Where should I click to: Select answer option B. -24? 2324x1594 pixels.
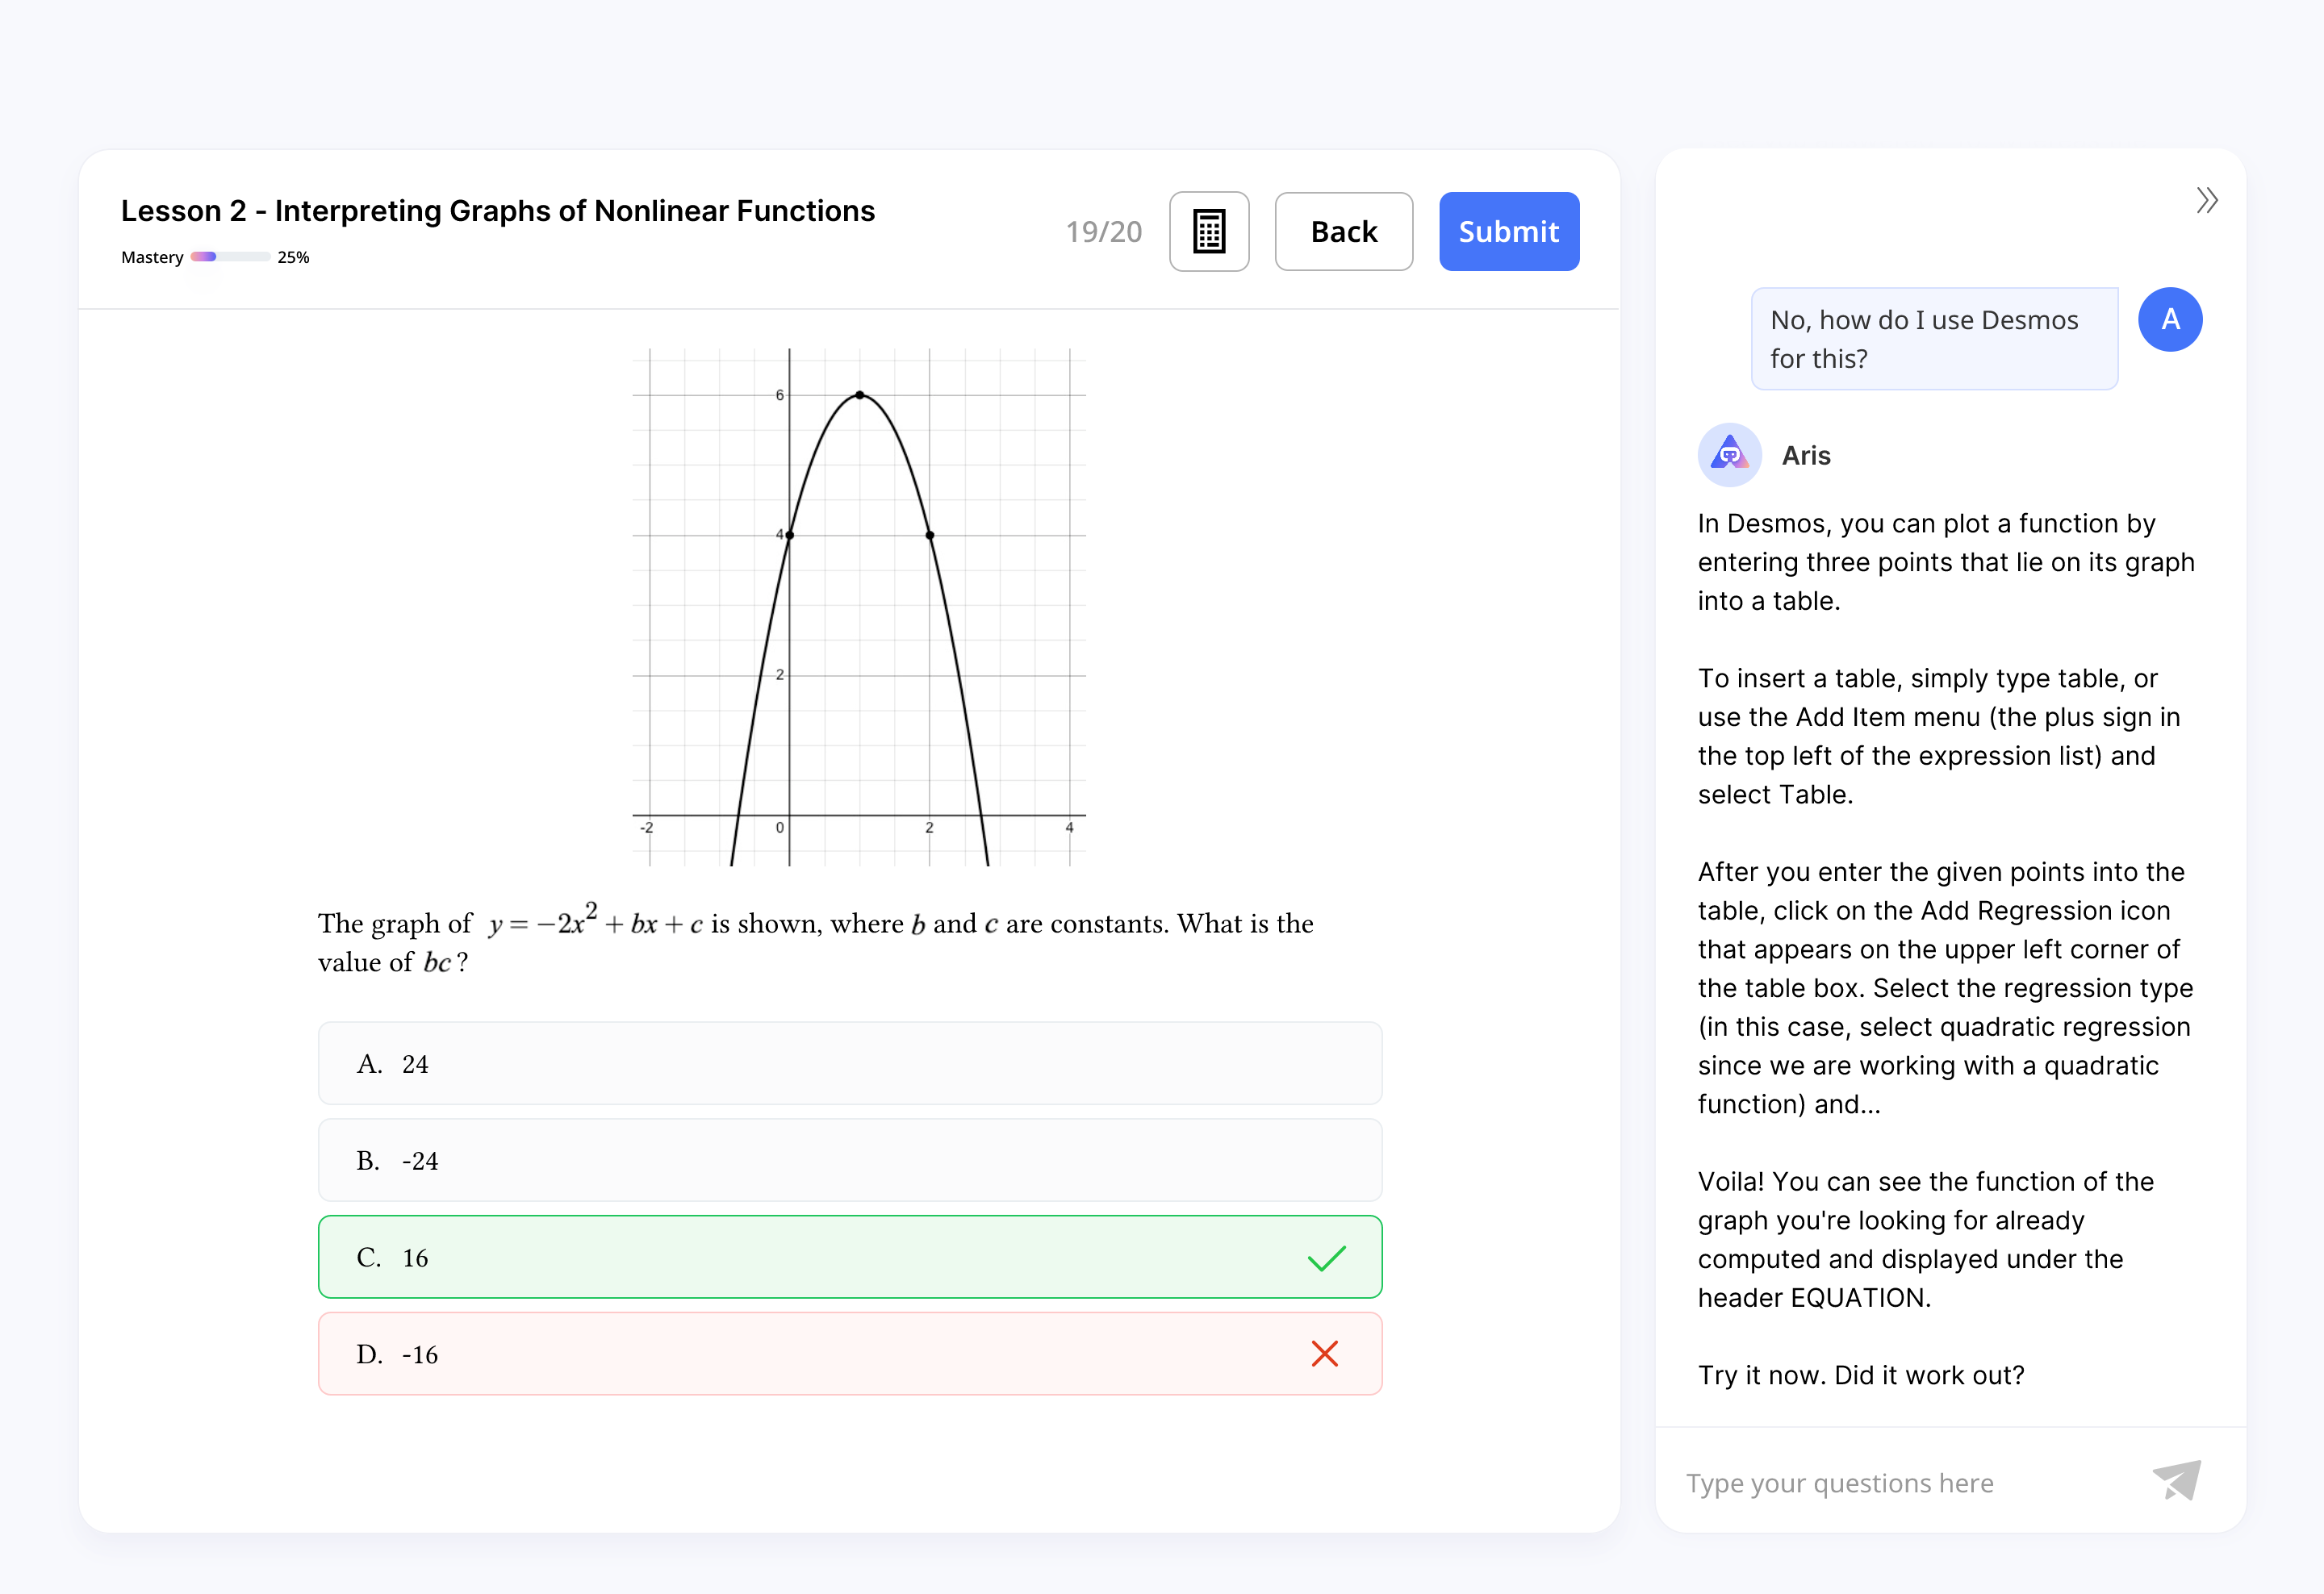click(x=849, y=1160)
